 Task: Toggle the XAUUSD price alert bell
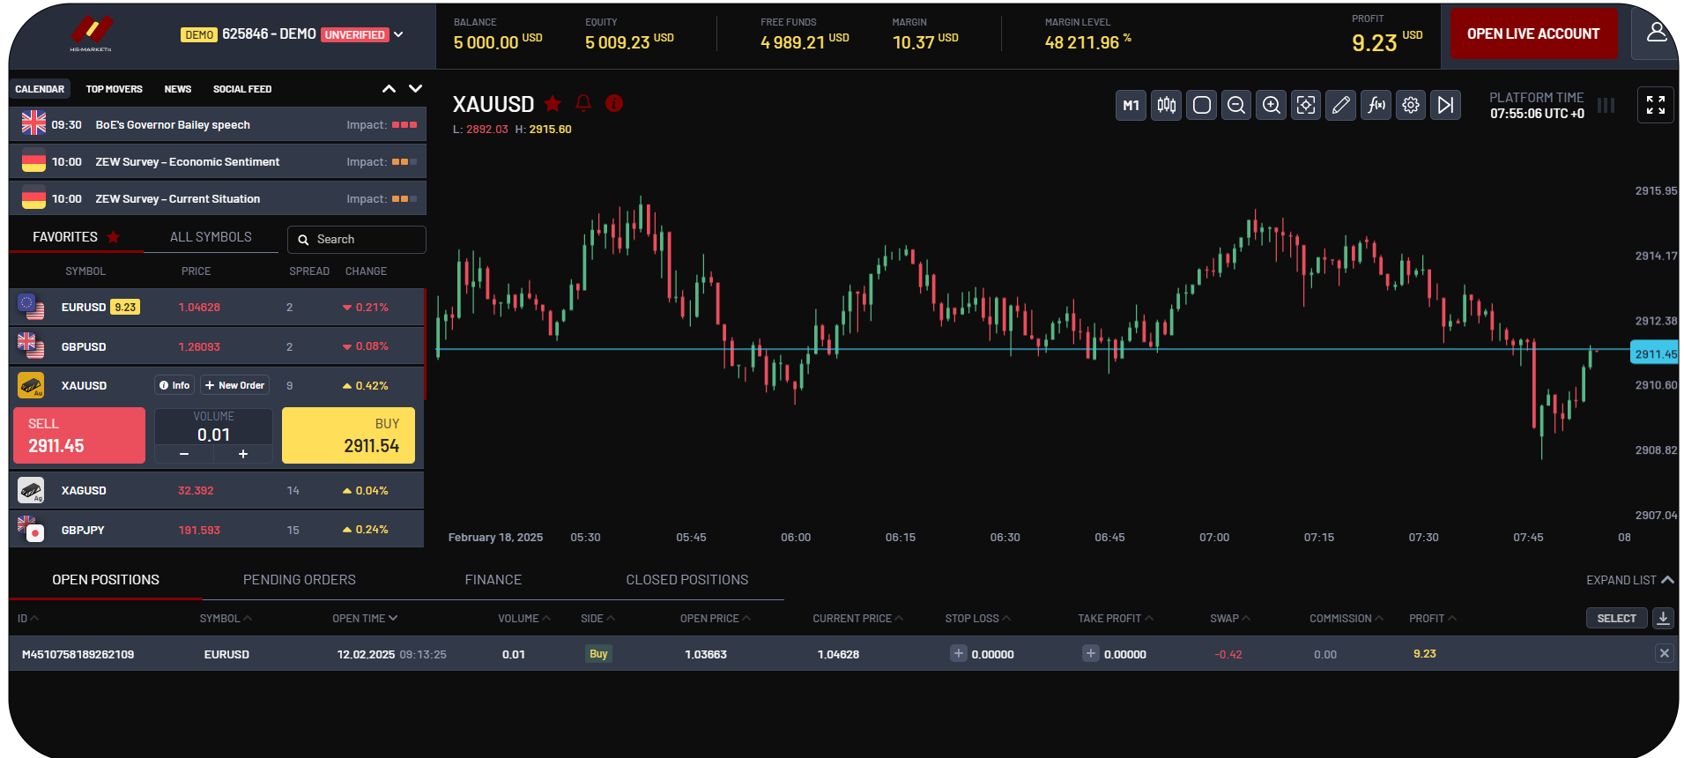[x=583, y=104]
